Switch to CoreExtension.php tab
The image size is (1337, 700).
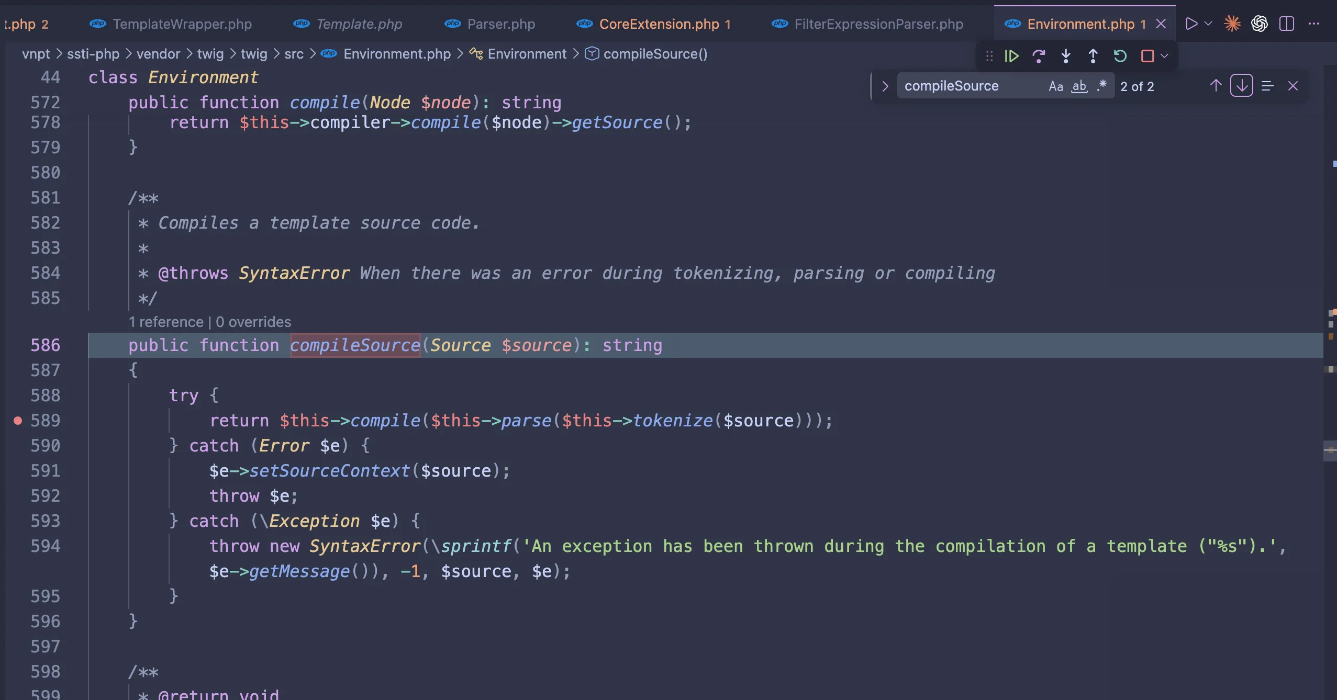point(659,24)
